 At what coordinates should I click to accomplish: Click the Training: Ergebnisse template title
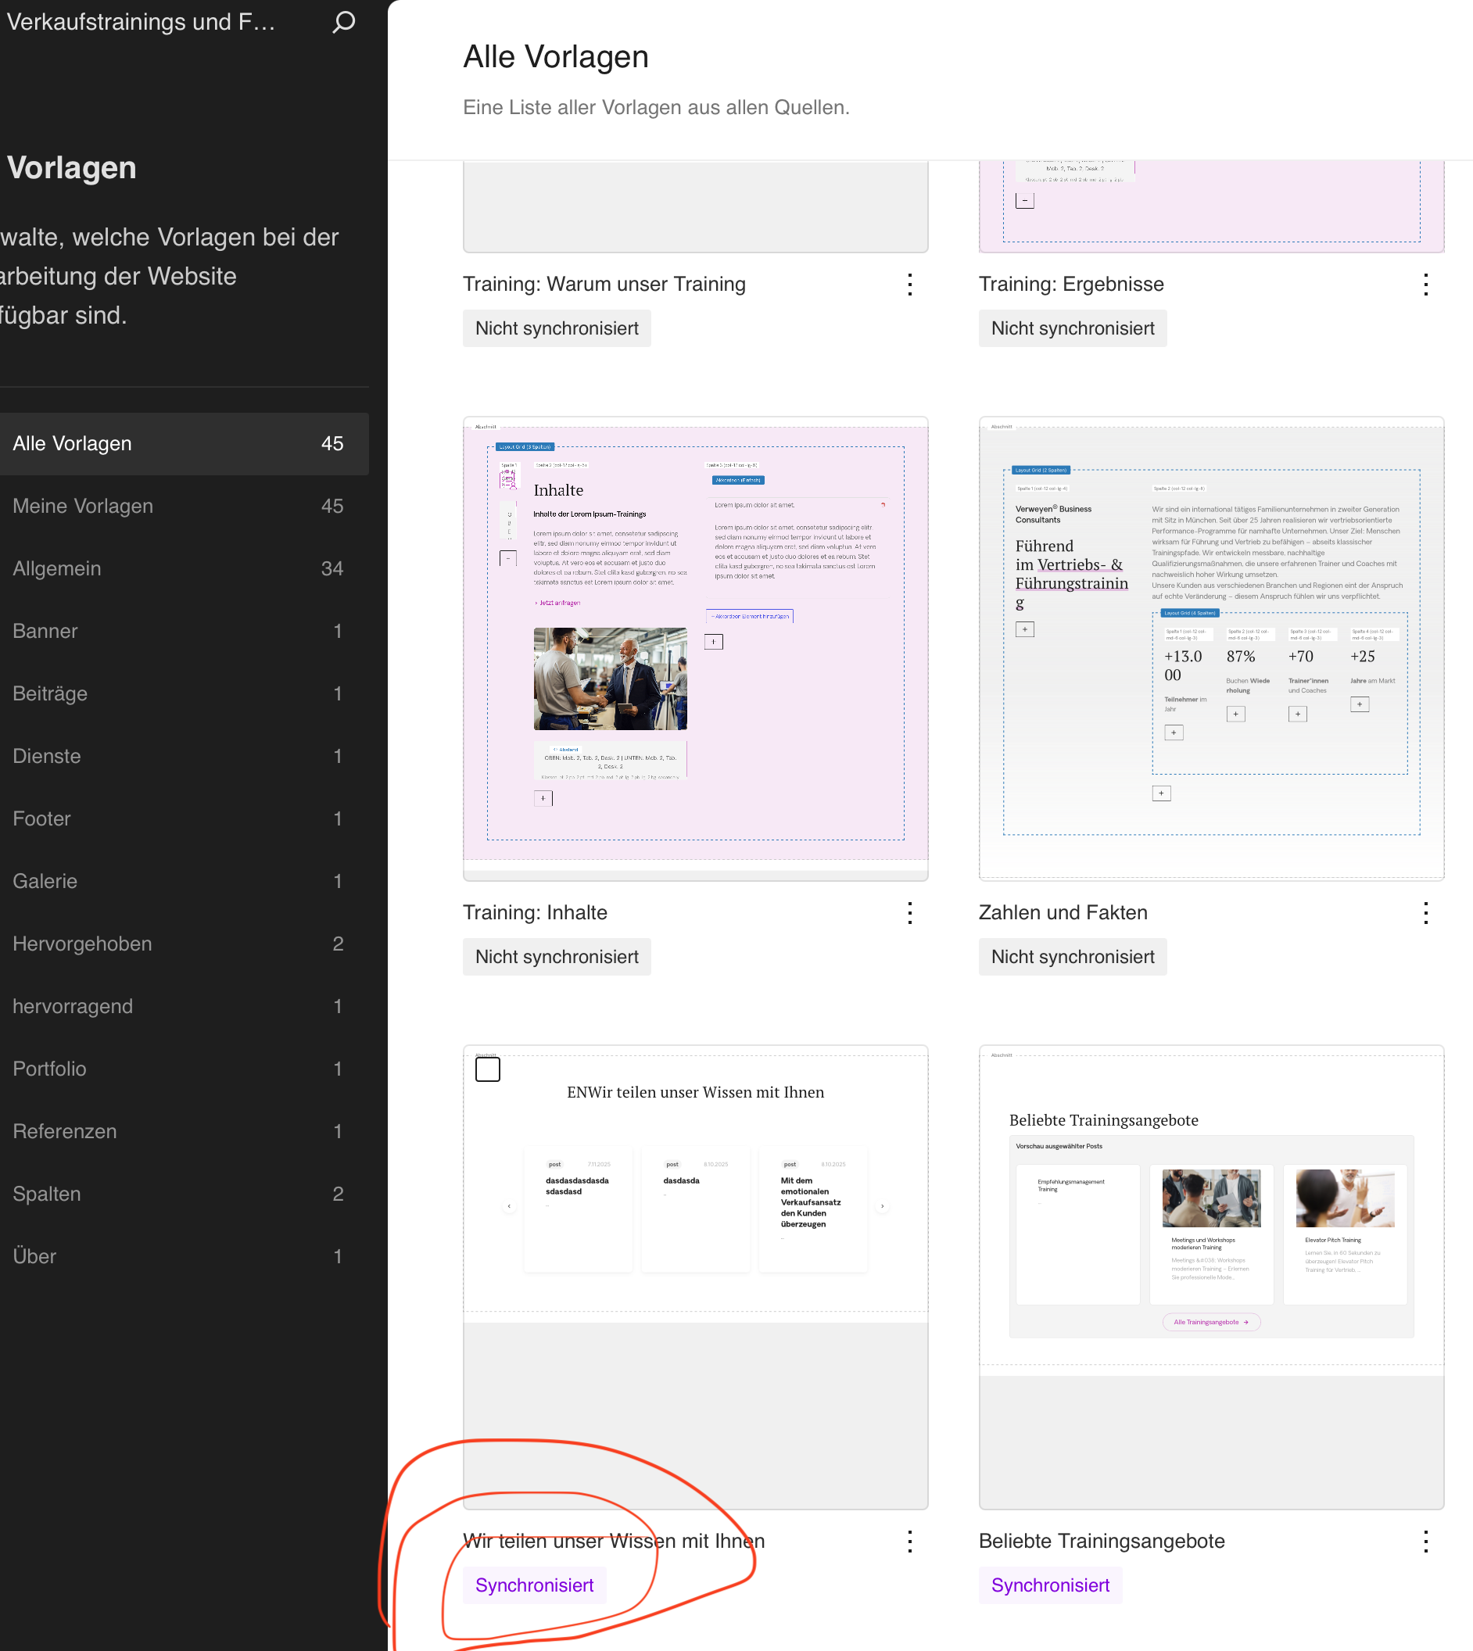[1071, 284]
